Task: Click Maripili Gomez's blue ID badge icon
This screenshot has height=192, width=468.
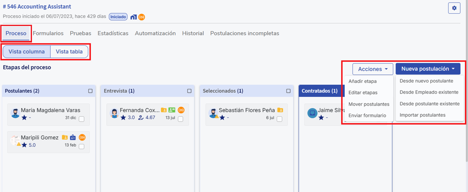Action: (x=73, y=137)
